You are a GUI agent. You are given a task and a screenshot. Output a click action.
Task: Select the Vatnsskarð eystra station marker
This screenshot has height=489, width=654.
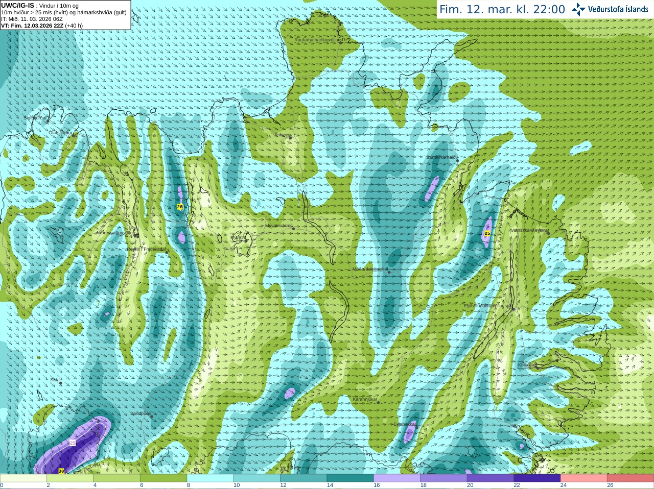pyautogui.click(x=549, y=233)
